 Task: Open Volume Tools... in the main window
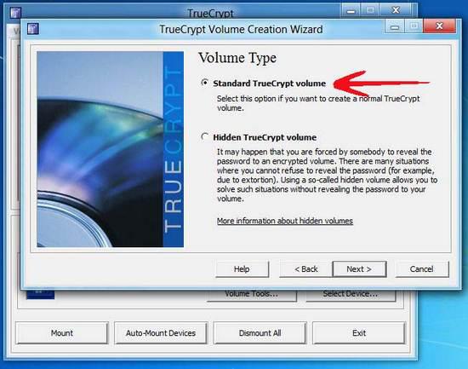click(252, 295)
